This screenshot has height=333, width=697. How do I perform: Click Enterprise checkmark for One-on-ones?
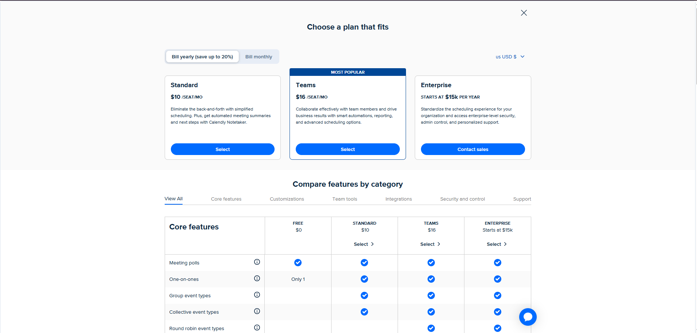[x=498, y=279]
